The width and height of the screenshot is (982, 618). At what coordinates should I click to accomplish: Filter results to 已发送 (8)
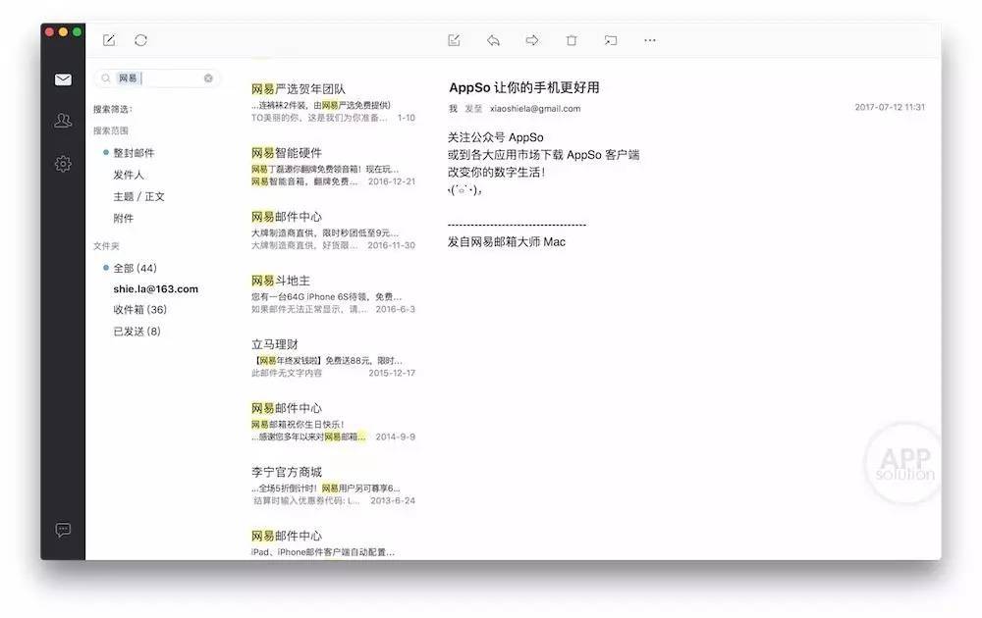pos(136,332)
